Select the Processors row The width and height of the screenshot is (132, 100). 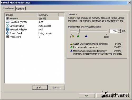pos(32,37)
